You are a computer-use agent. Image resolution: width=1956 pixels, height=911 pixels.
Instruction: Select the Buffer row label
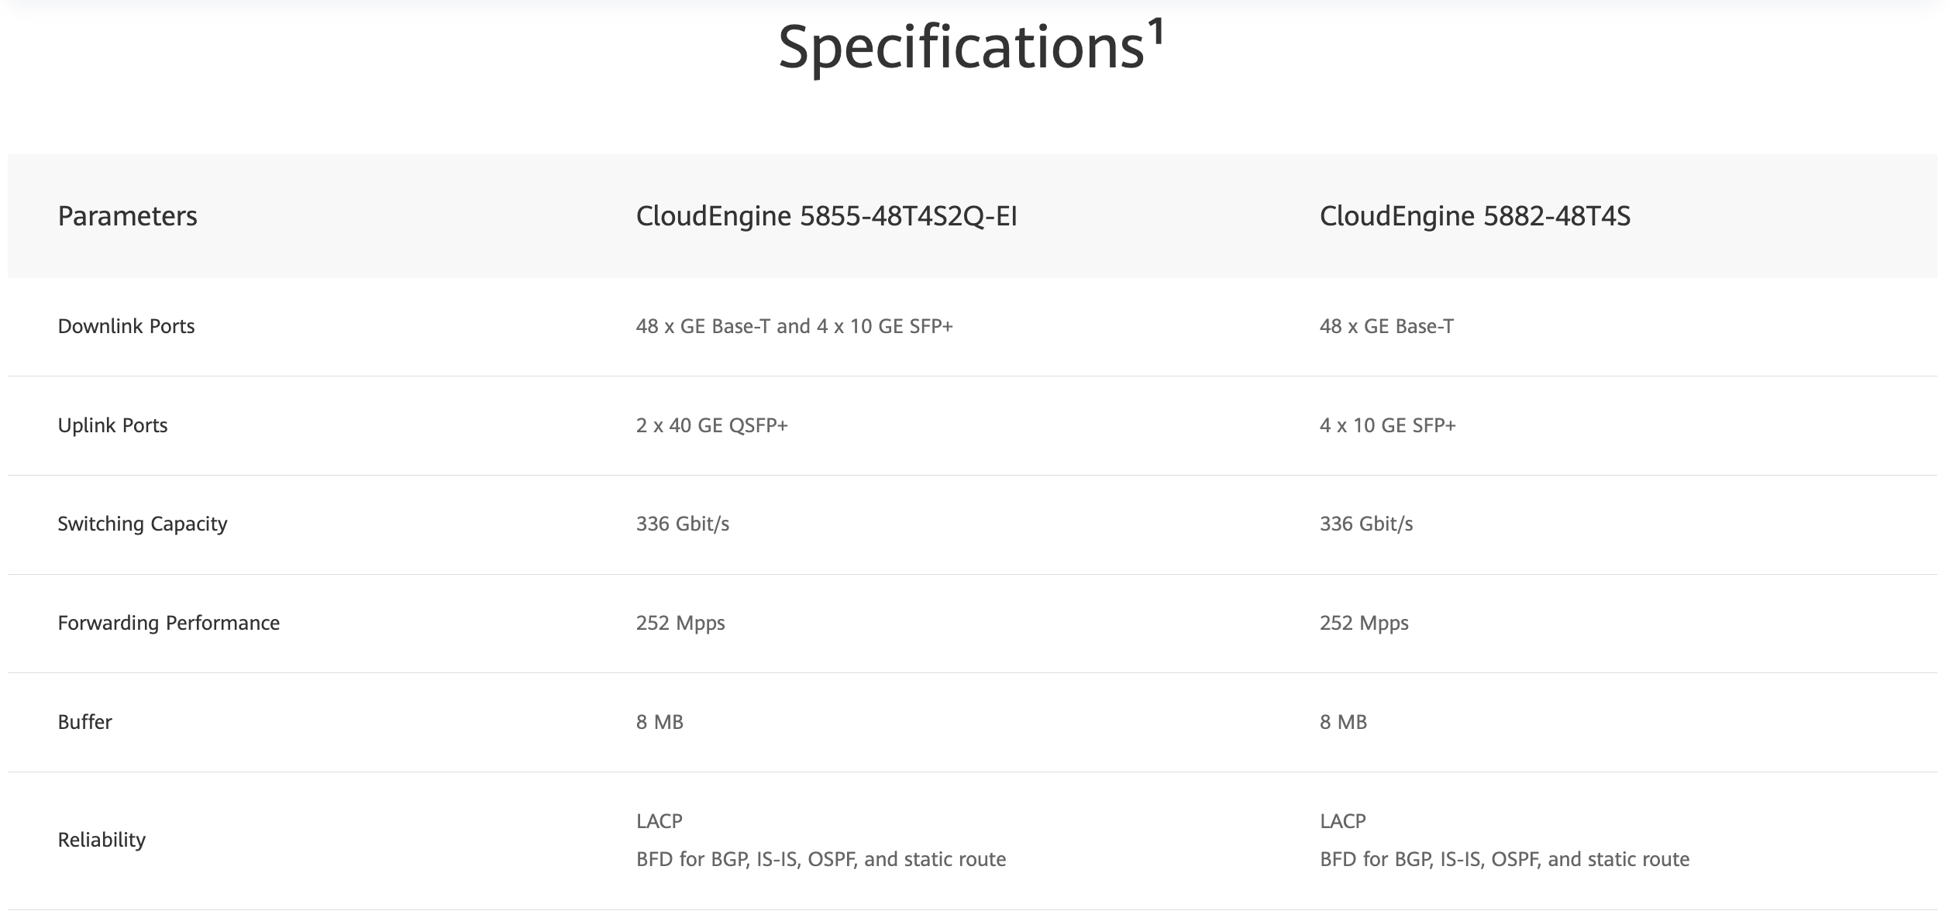click(84, 722)
